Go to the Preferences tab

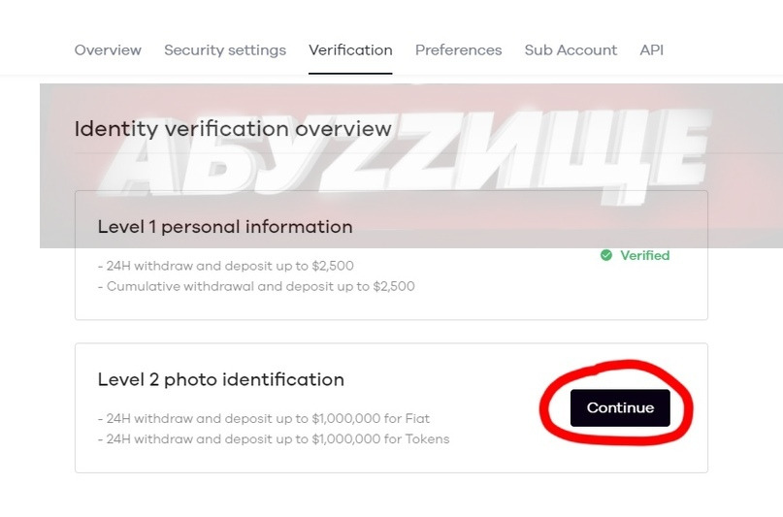tap(458, 50)
